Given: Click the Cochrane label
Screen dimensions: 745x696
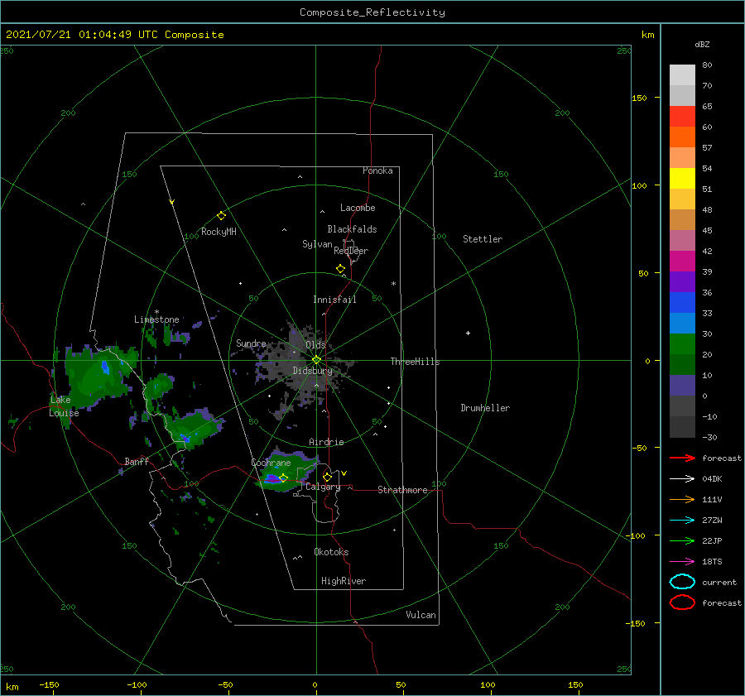Looking at the screenshot, I should [x=271, y=463].
